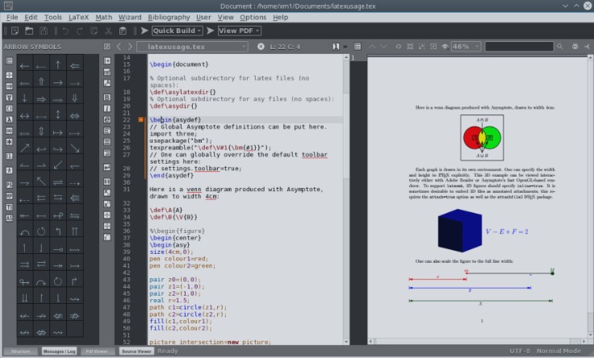
Task: Open the latexusage.tex document selector
Action: [x=192, y=47]
